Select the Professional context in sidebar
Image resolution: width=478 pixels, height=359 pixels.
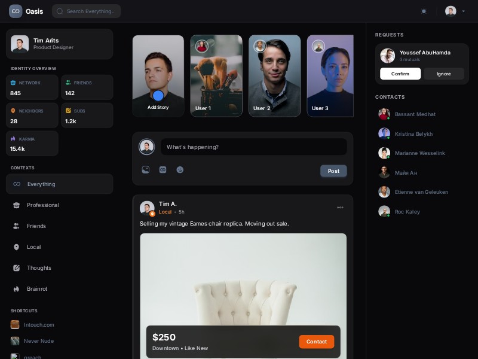pyautogui.click(x=42, y=205)
